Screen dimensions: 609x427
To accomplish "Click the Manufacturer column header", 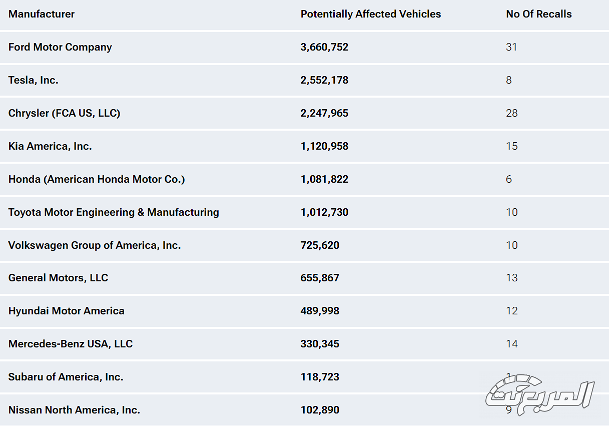I will pos(42,14).
